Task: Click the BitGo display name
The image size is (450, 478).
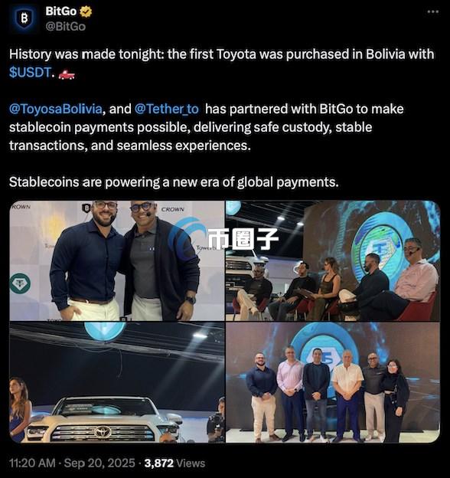Action: [61, 11]
